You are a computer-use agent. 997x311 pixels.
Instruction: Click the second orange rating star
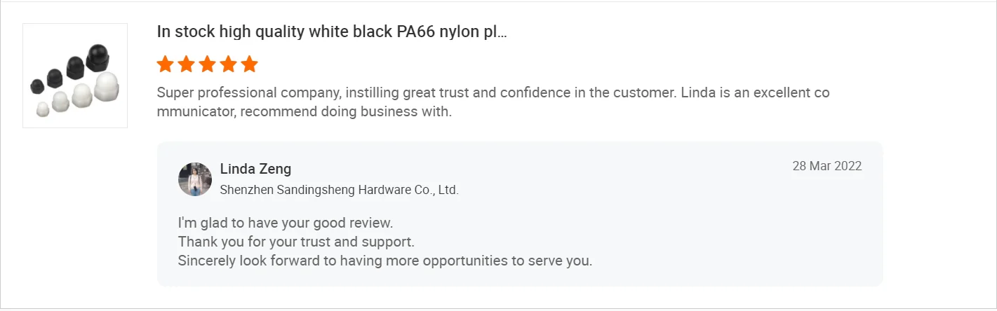click(186, 65)
